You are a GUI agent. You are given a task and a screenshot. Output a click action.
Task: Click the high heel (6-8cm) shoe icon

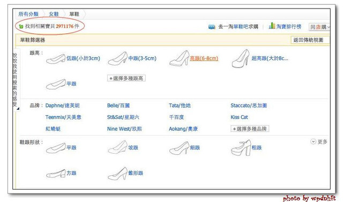[179, 58]
